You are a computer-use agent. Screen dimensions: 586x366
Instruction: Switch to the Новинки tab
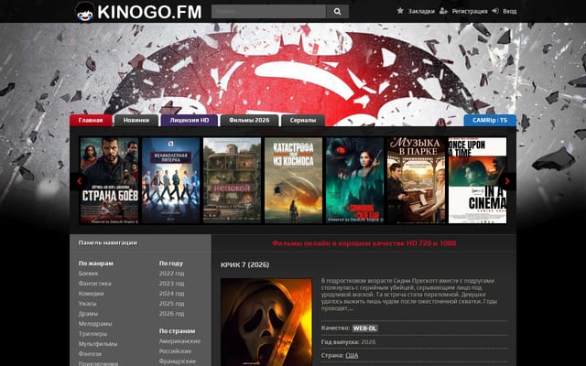[x=136, y=120]
